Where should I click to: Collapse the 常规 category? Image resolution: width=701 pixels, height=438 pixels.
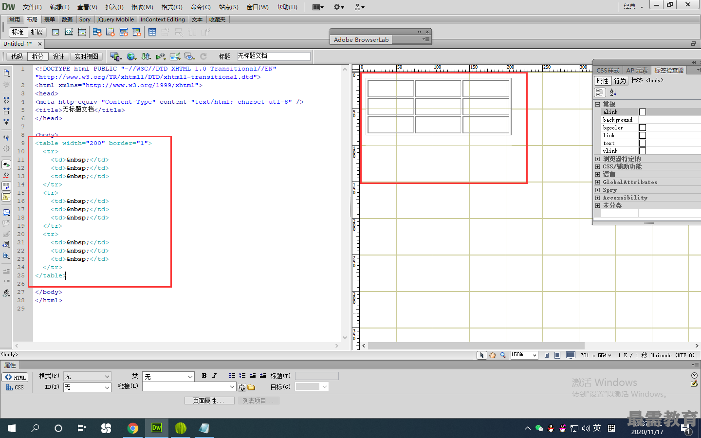click(597, 104)
